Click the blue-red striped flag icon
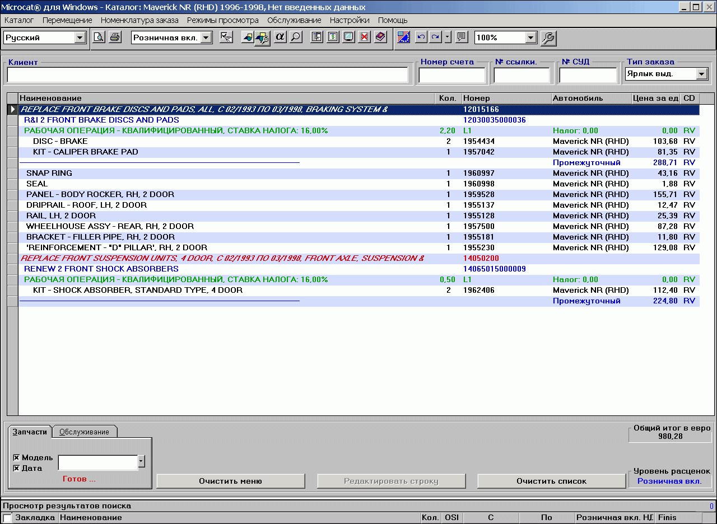This screenshot has height=524, width=717. pyautogui.click(x=403, y=38)
